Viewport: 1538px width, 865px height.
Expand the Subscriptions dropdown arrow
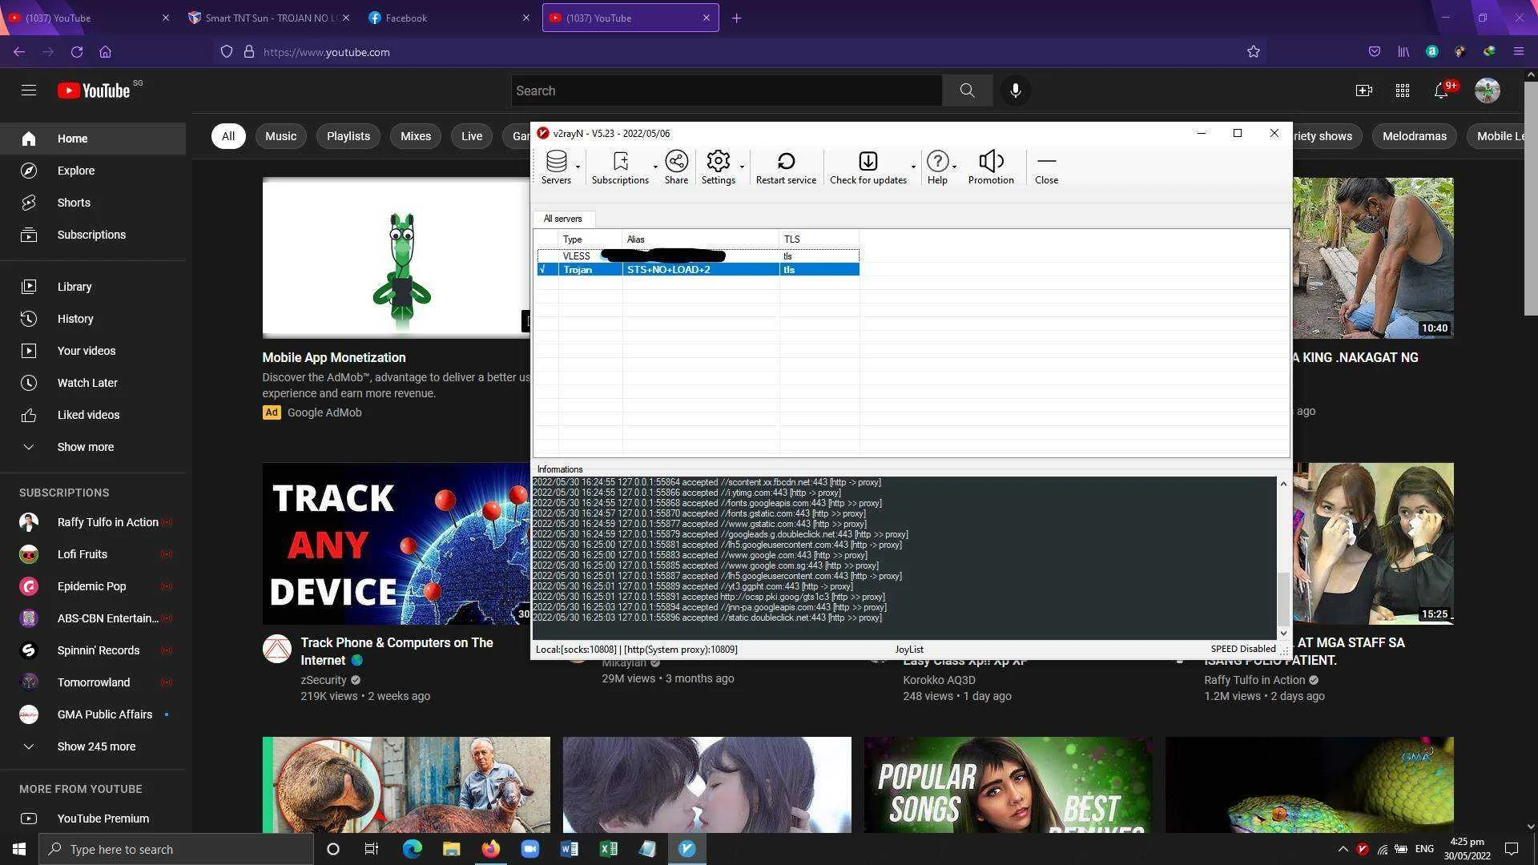click(655, 167)
